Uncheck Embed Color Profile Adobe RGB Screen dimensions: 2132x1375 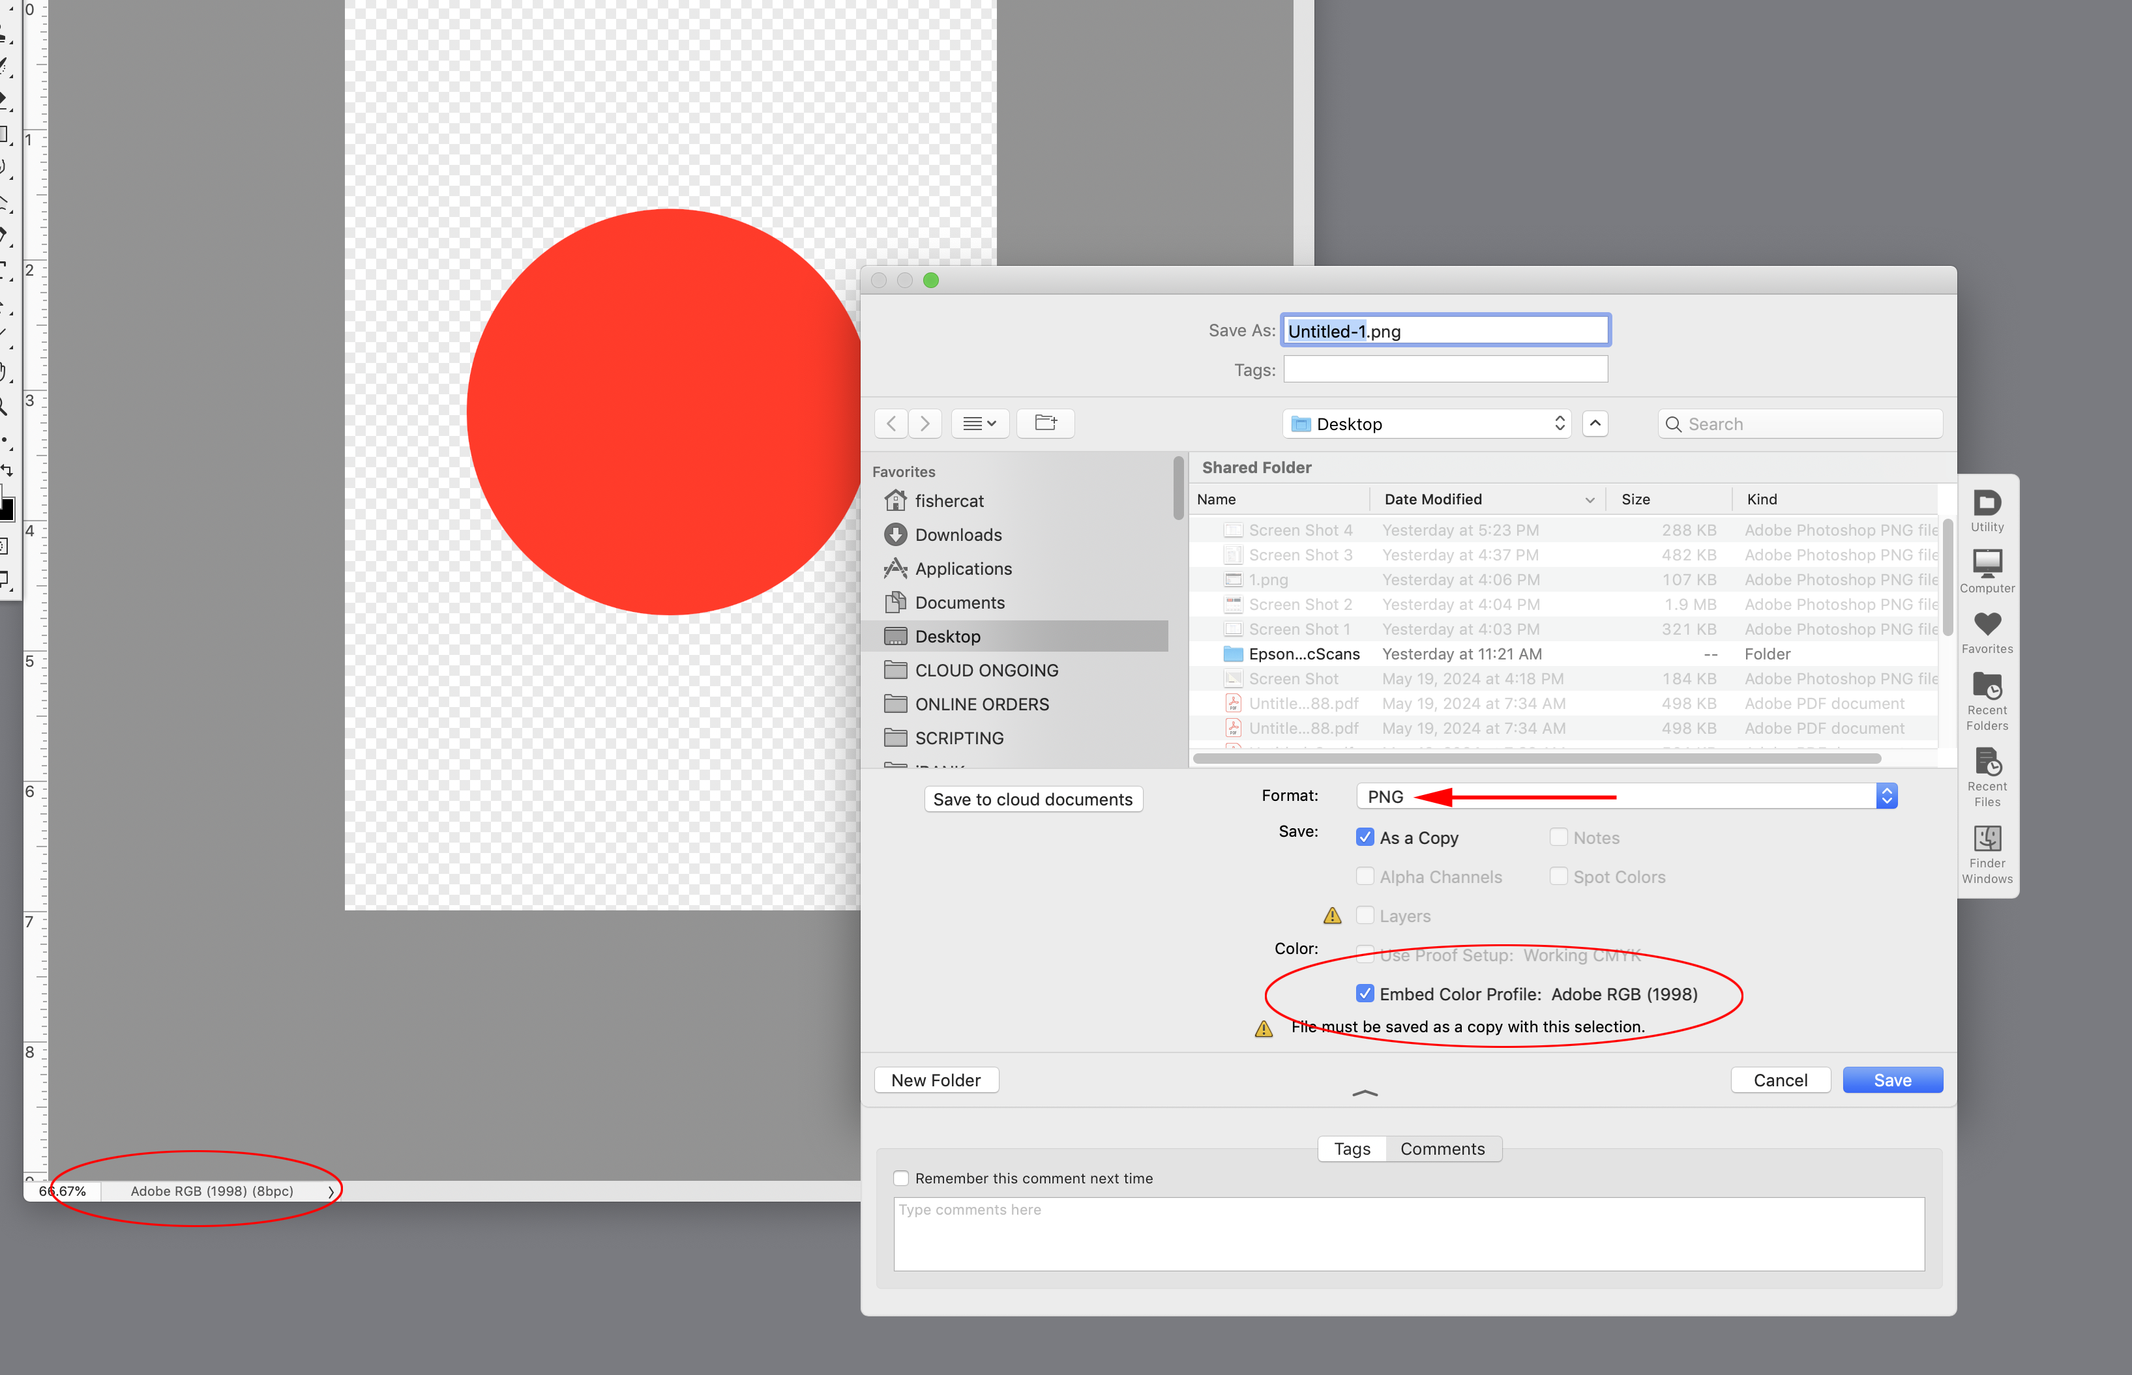coord(1365,993)
